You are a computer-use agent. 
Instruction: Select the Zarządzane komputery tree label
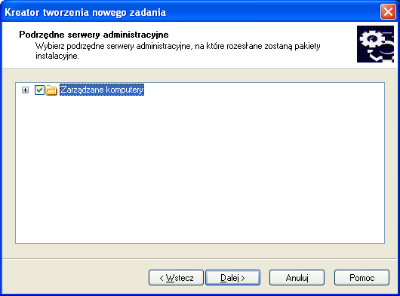click(x=102, y=90)
